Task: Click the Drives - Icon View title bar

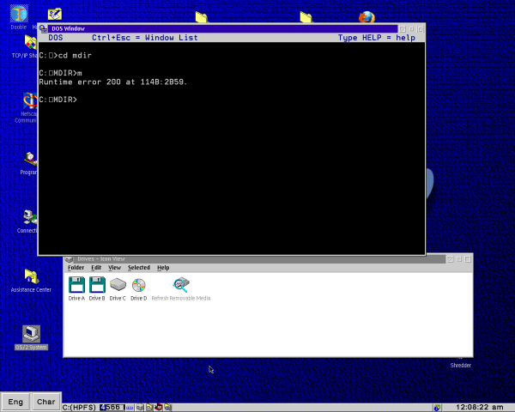Action: 259,259
